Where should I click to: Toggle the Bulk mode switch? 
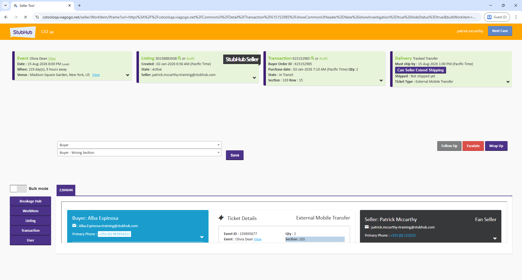18,189
